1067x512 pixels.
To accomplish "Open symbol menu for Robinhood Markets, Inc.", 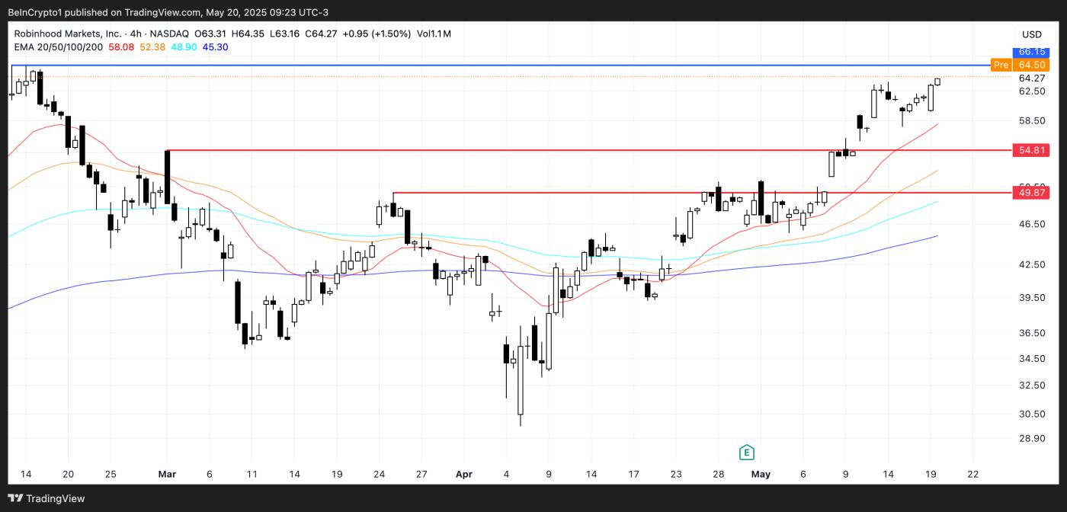I will (63, 34).
